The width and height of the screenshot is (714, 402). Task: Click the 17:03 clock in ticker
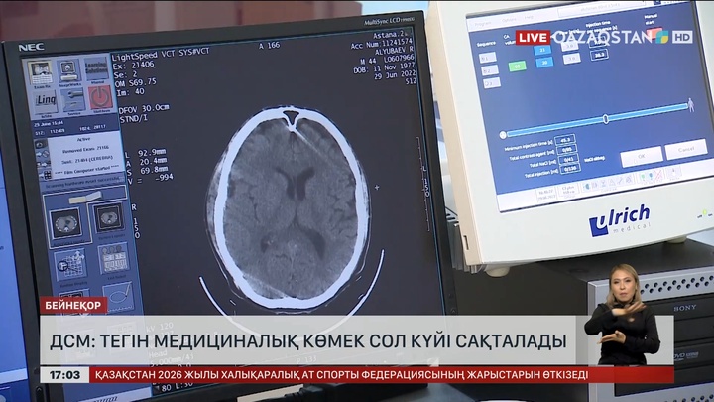point(64,375)
